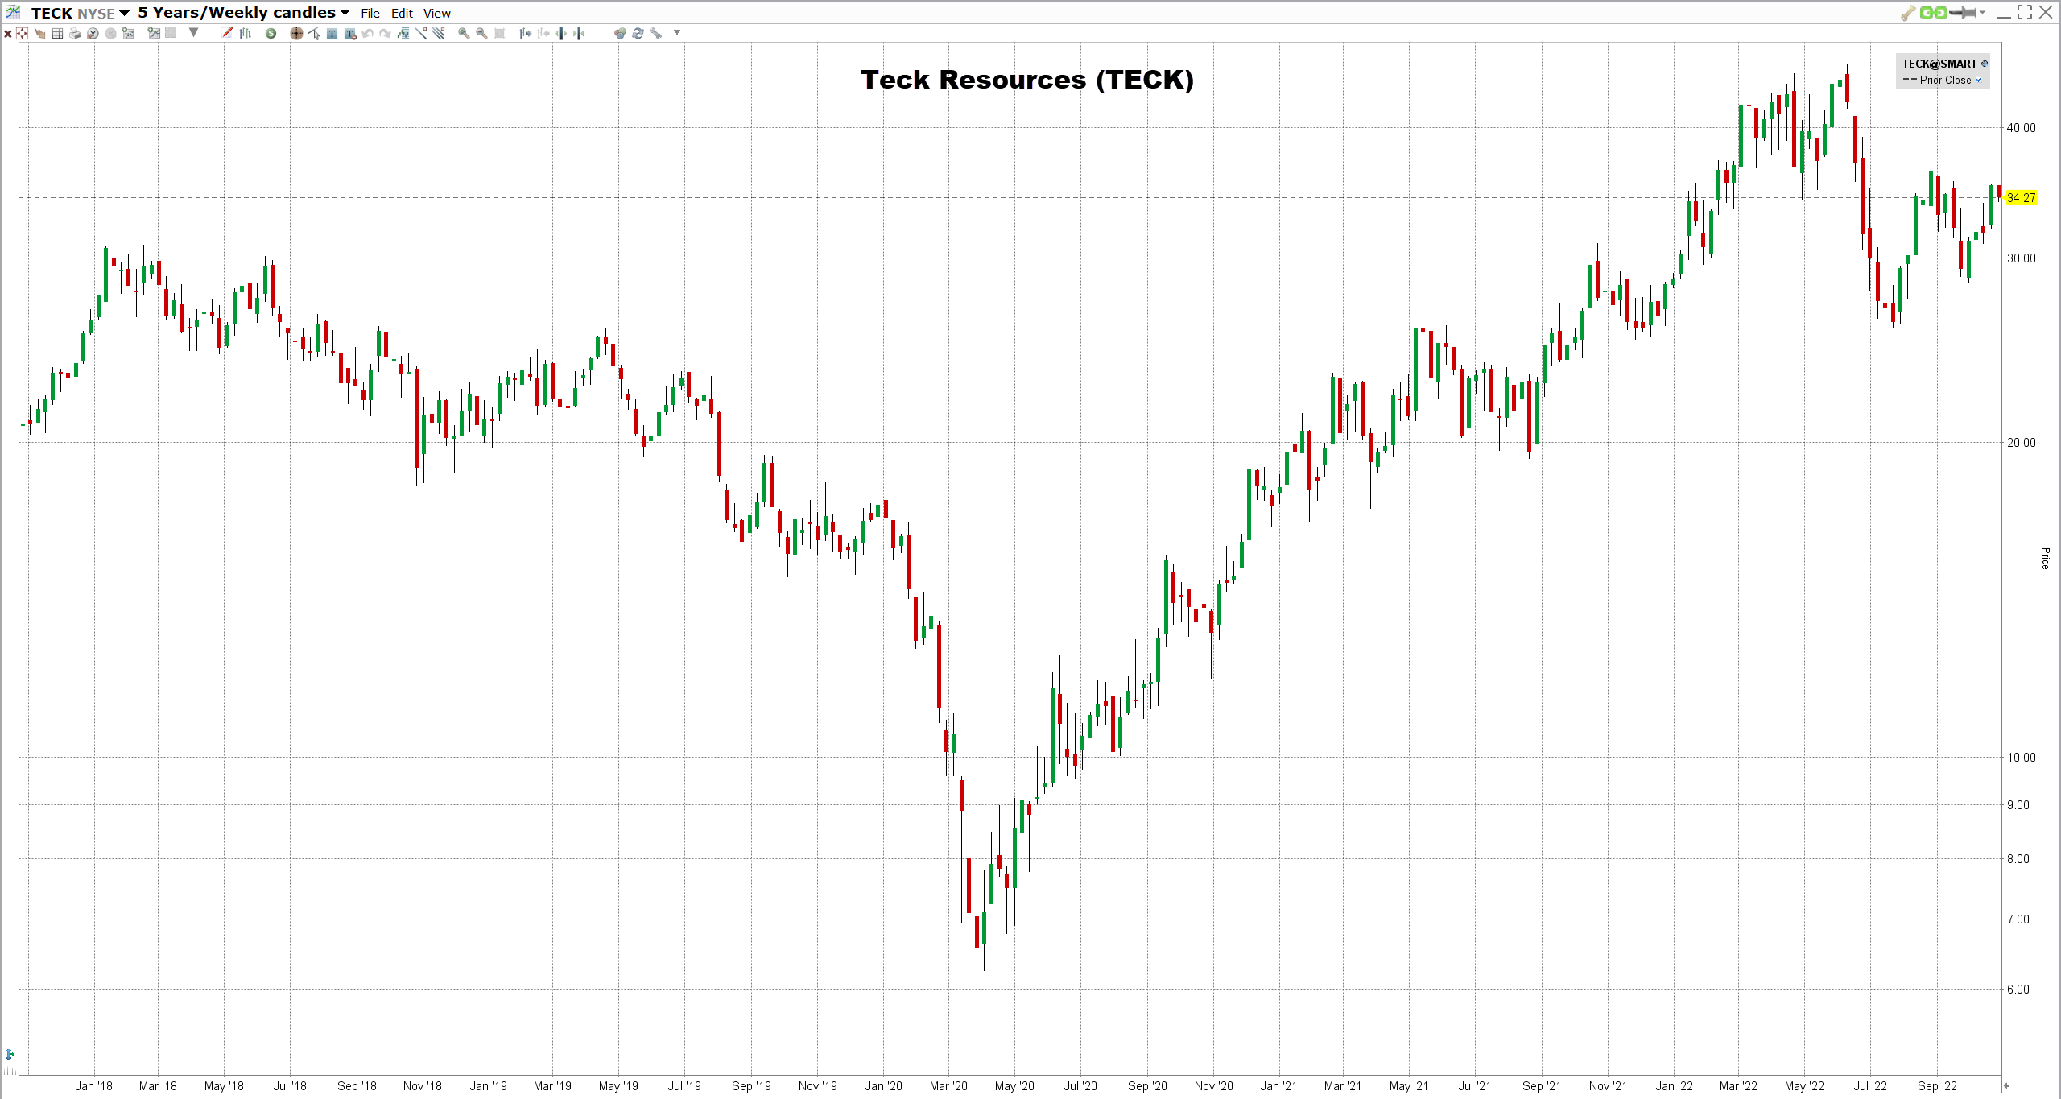Screen dimensions: 2061x1099
Task: Uncheck the Prior Close checkbox
Action: coord(1979,80)
